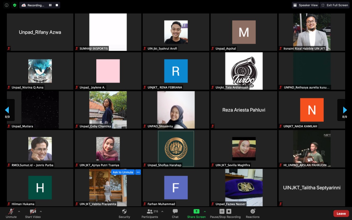Click the M avatar of Unpad_Aqshal

pos(244,32)
